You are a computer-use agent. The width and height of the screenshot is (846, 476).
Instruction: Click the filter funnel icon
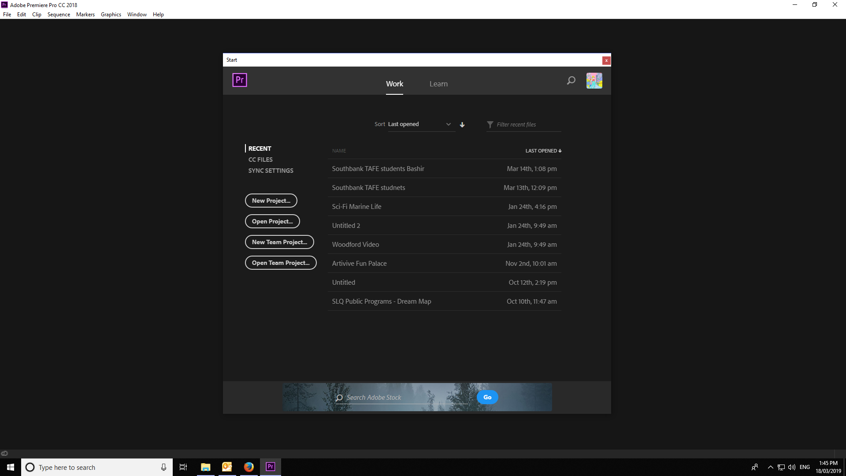[490, 125]
